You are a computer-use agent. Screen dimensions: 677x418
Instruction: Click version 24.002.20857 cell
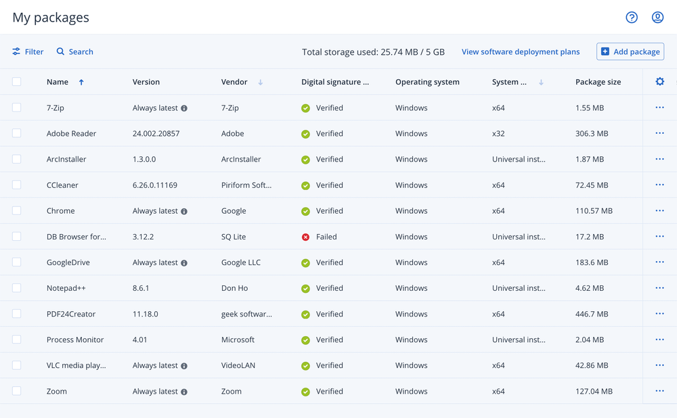click(156, 134)
